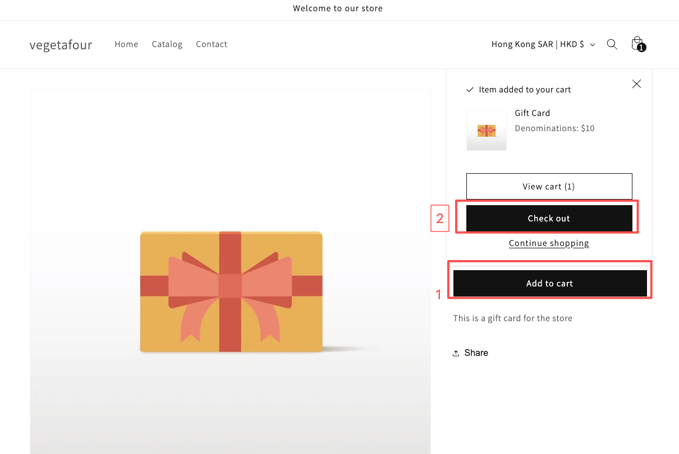Click the Welcome to our store announcement
This screenshot has height=454, width=679.
[338, 8]
